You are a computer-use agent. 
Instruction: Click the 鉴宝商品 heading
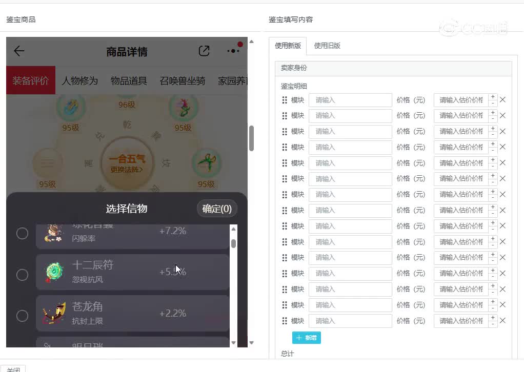[21, 19]
